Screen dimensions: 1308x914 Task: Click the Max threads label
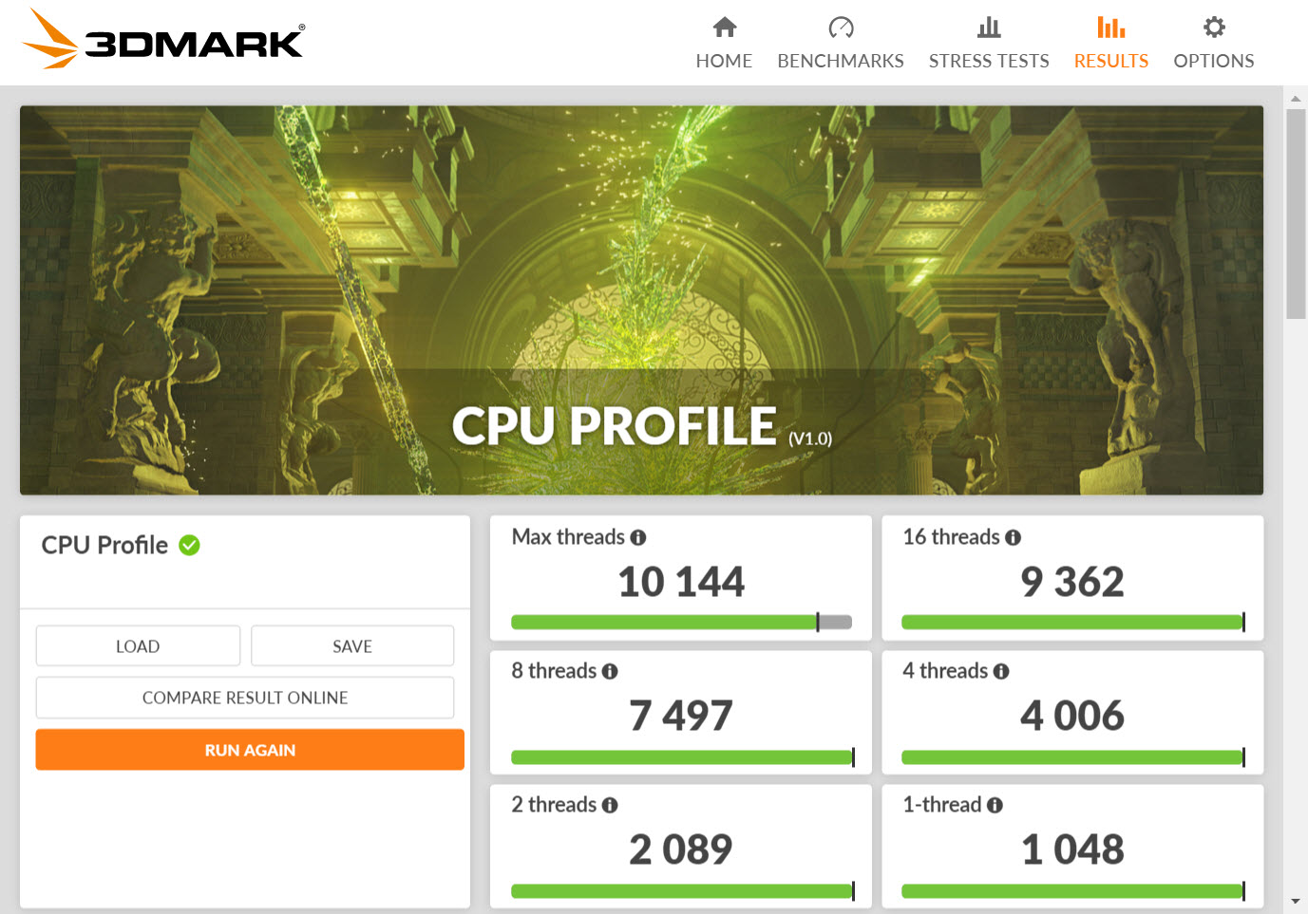(568, 537)
